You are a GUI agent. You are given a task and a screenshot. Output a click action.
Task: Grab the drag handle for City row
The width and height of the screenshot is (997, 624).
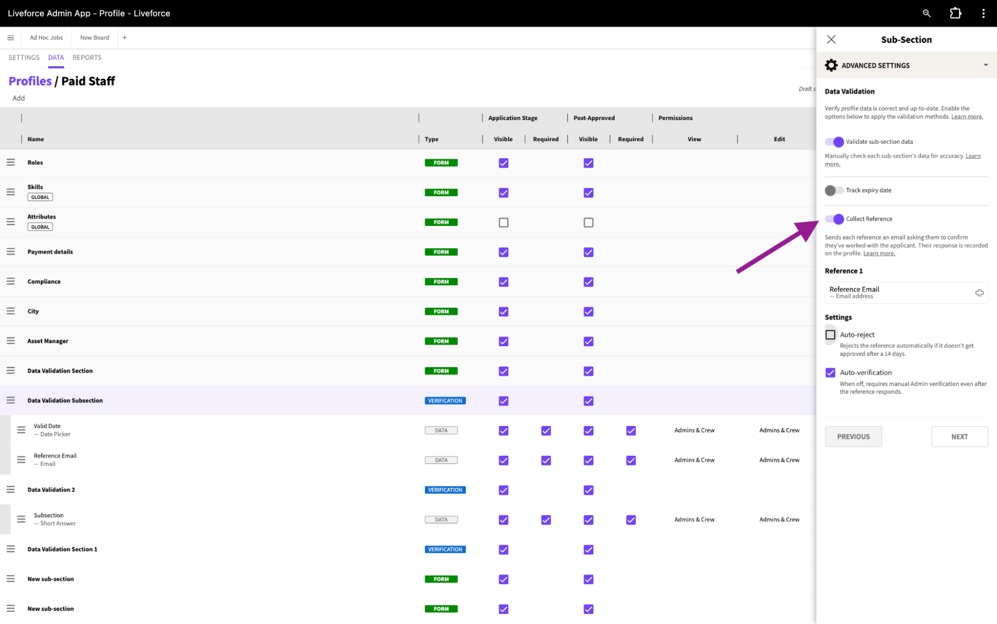(x=10, y=311)
